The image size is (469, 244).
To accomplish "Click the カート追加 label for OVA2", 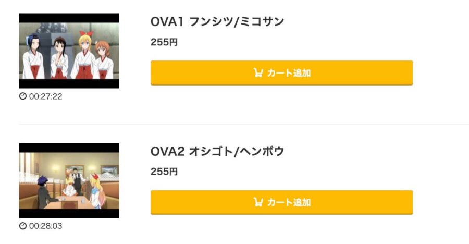I will (x=289, y=202).
